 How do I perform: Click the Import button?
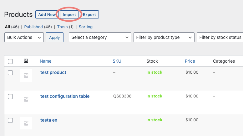pyautogui.click(x=69, y=14)
